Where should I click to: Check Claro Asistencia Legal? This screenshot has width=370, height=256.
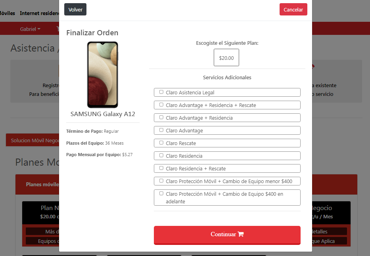(x=161, y=92)
